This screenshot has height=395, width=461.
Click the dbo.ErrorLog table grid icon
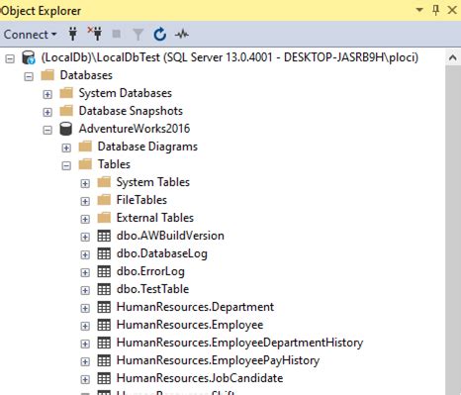click(x=104, y=271)
